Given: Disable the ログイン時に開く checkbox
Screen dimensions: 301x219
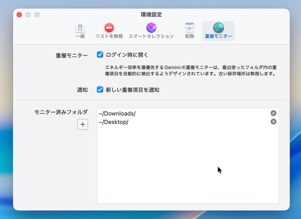Looking at the screenshot, I should [x=100, y=55].
